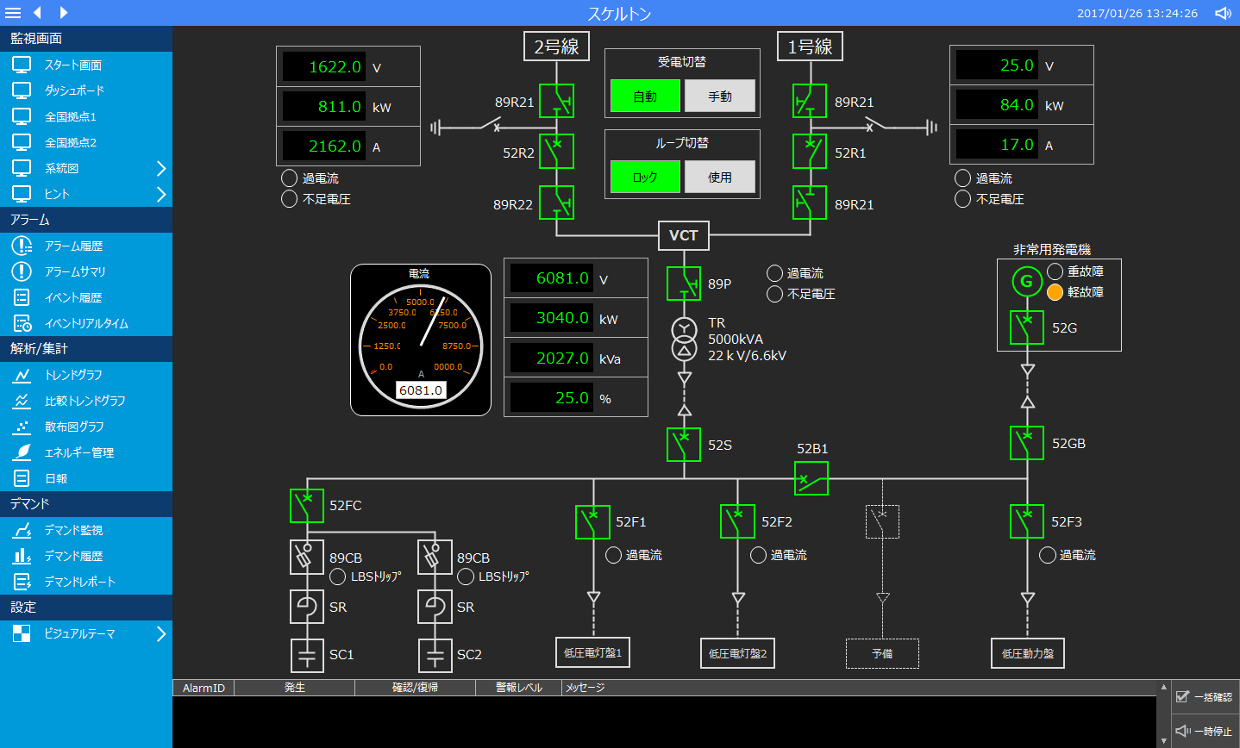This screenshot has width=1240, height=748.
Task: Click the 電流 analog gauge
Action: (x=421, y=340)
